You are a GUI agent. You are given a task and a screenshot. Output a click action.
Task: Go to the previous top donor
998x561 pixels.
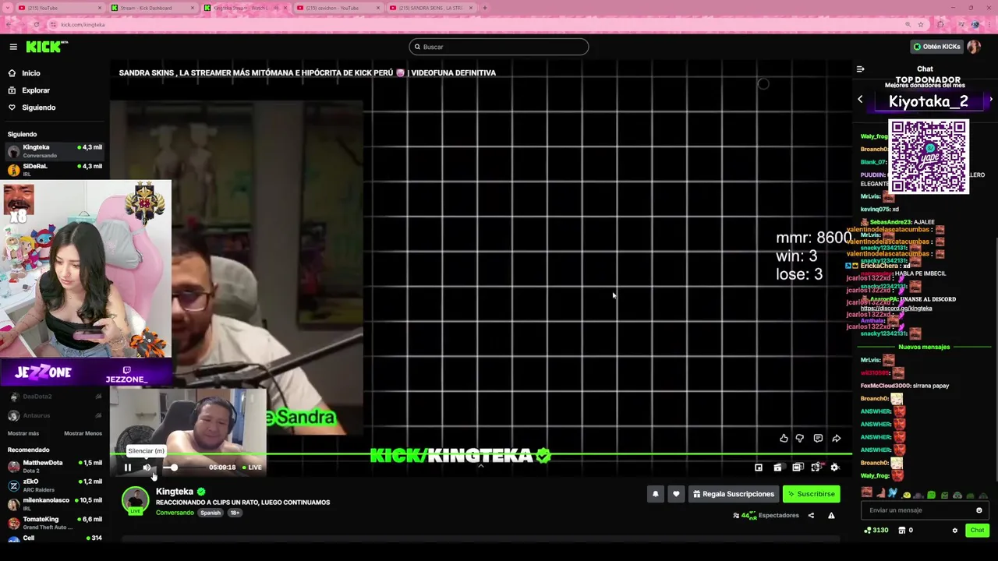[x=860, y=100]
